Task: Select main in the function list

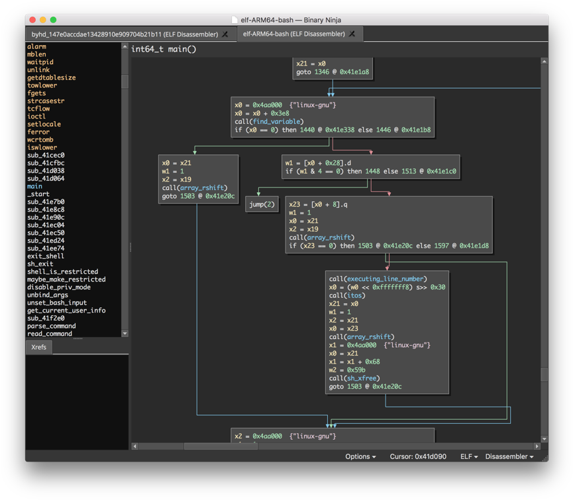Action: tap(34, 187)
